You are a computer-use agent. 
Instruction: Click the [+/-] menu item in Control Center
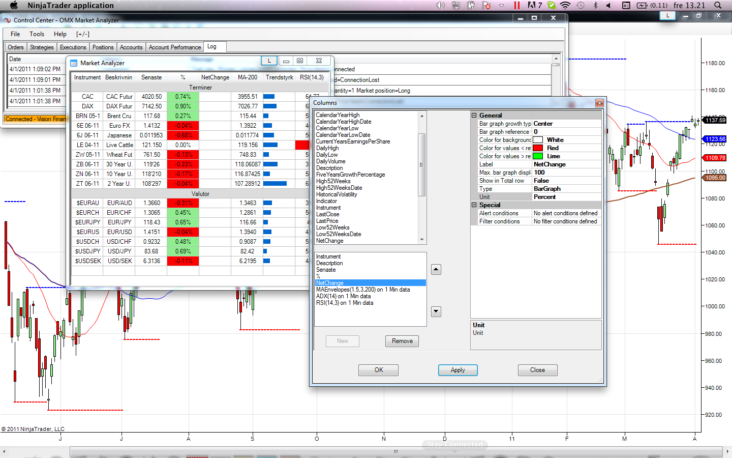(83, 34)
